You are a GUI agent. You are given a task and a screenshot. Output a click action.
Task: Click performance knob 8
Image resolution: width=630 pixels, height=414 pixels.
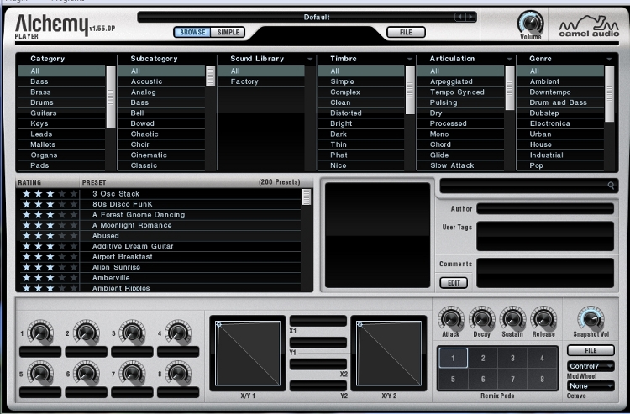coord(177,373)
